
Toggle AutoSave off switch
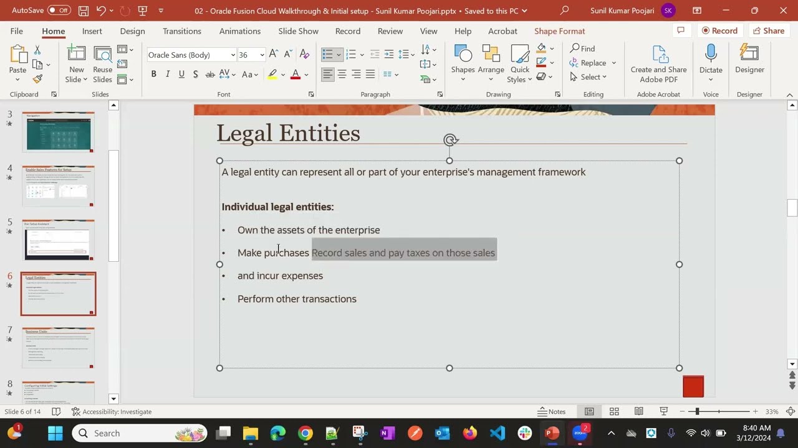pyautogui.click(x=59, y=11)
